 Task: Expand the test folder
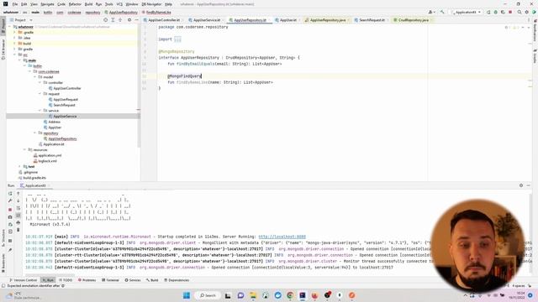[x=20, y=166]
